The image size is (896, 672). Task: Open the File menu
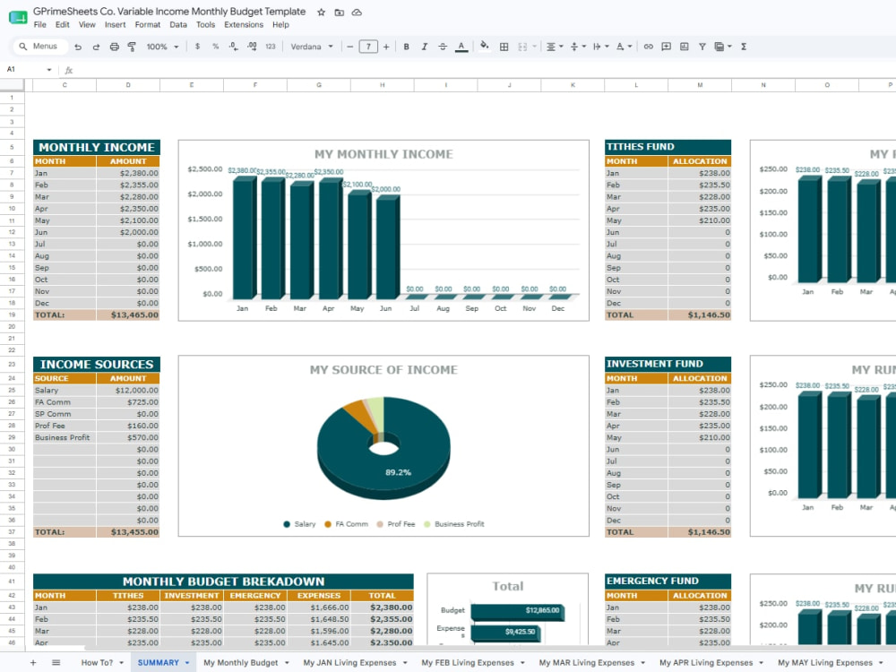(40, 24)
